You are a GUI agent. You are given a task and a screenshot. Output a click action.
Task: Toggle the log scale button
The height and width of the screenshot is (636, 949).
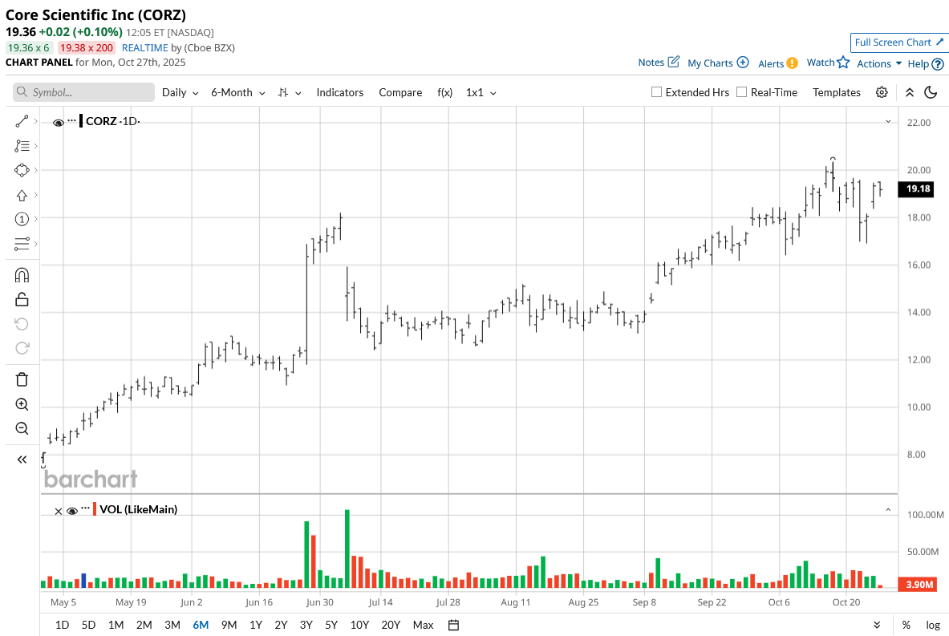coord(933,625)
